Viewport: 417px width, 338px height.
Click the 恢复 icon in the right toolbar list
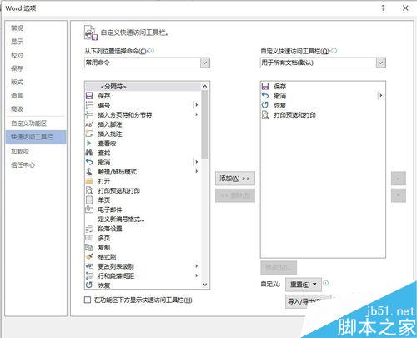click(x=265, y=105)
